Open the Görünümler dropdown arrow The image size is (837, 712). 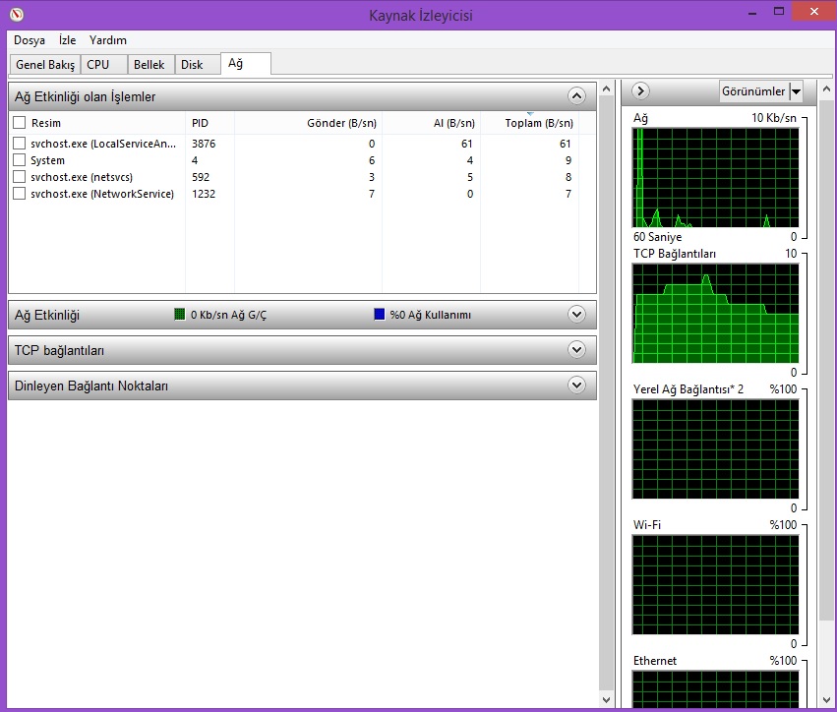coord(796,91)
